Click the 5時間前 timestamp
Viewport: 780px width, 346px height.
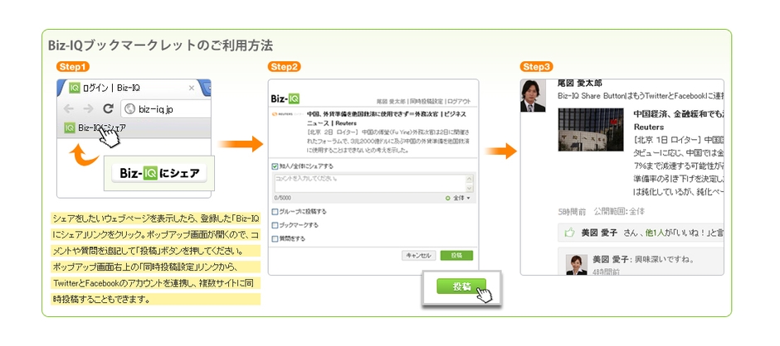[x=572, y=211]
